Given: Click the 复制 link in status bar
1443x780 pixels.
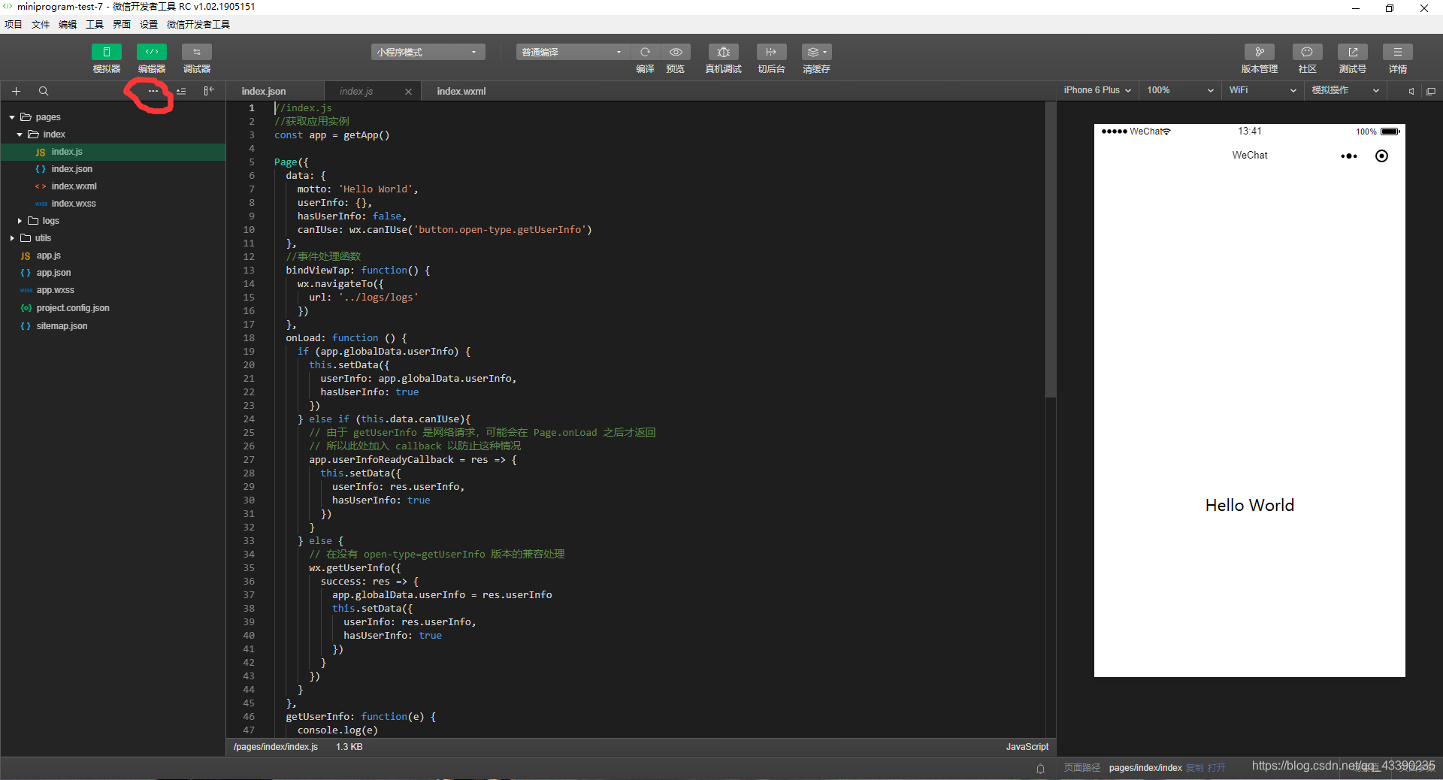Looking at the screenshot, I should (1194, 767).
